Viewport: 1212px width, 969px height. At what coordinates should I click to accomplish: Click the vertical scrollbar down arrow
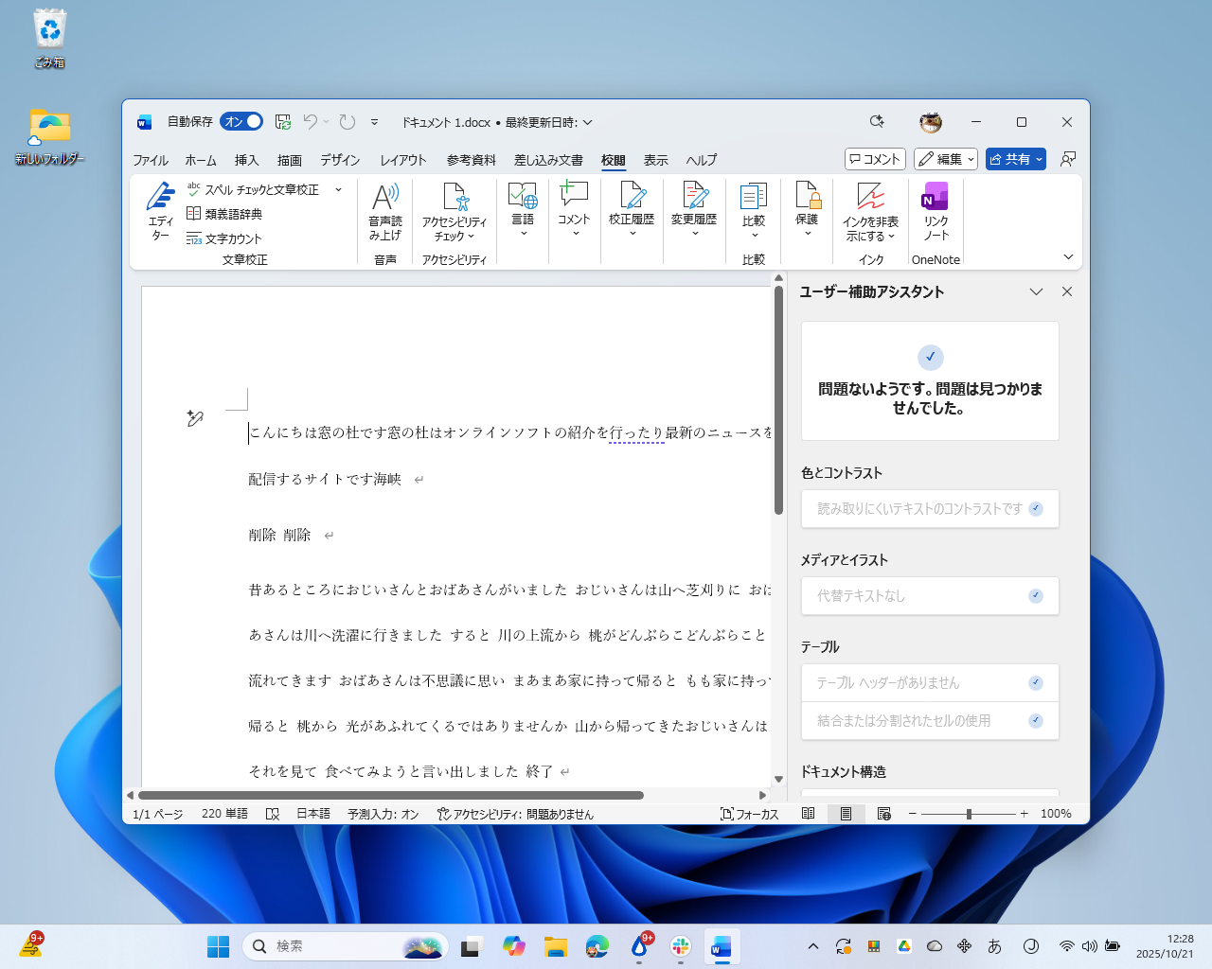pyautogui.click(x=777, y=781)
